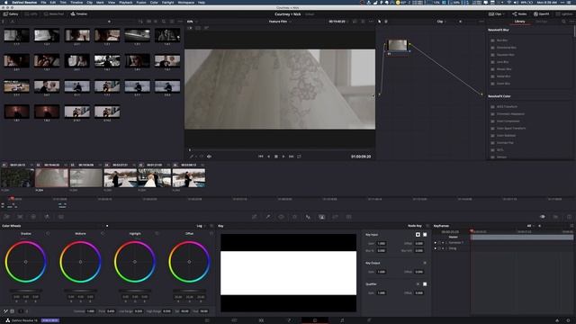The height and width of the screenshot is (324, 576).
Task: Open the Clips filter dropdown arrow
Action: (x=504, y=14)
